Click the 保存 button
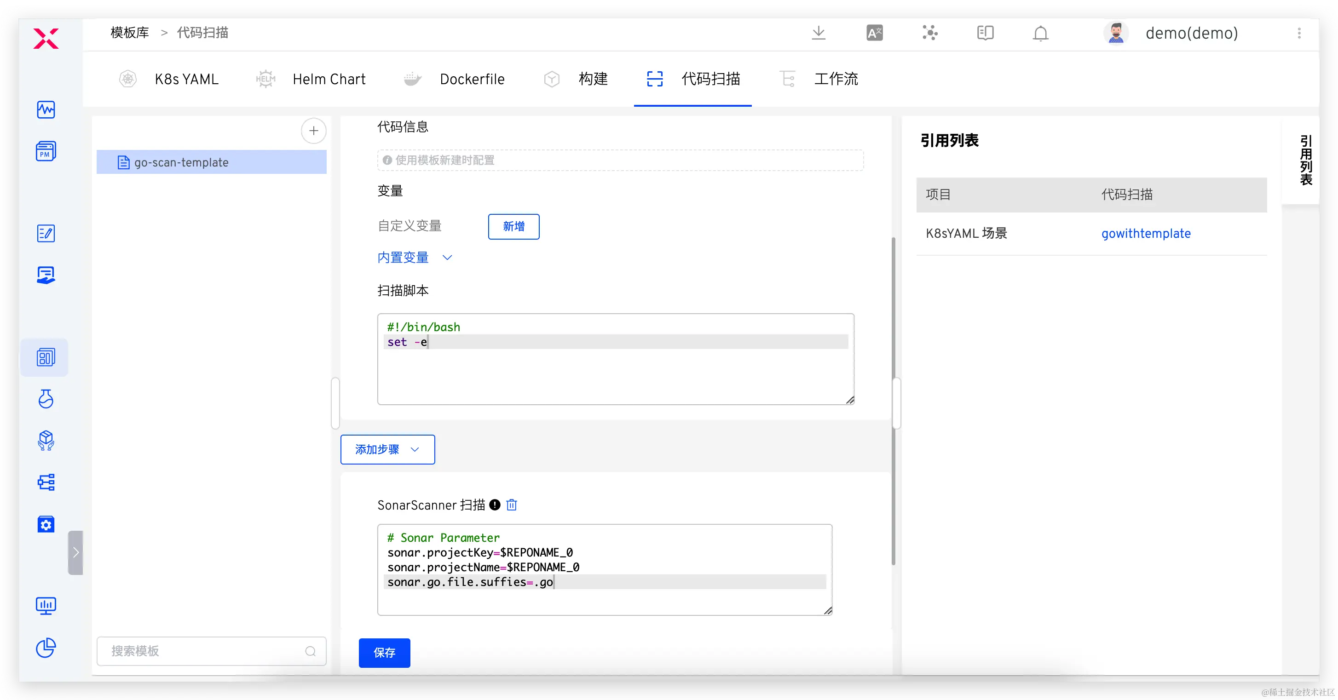Screen dimensions: 1338x700 384,653
